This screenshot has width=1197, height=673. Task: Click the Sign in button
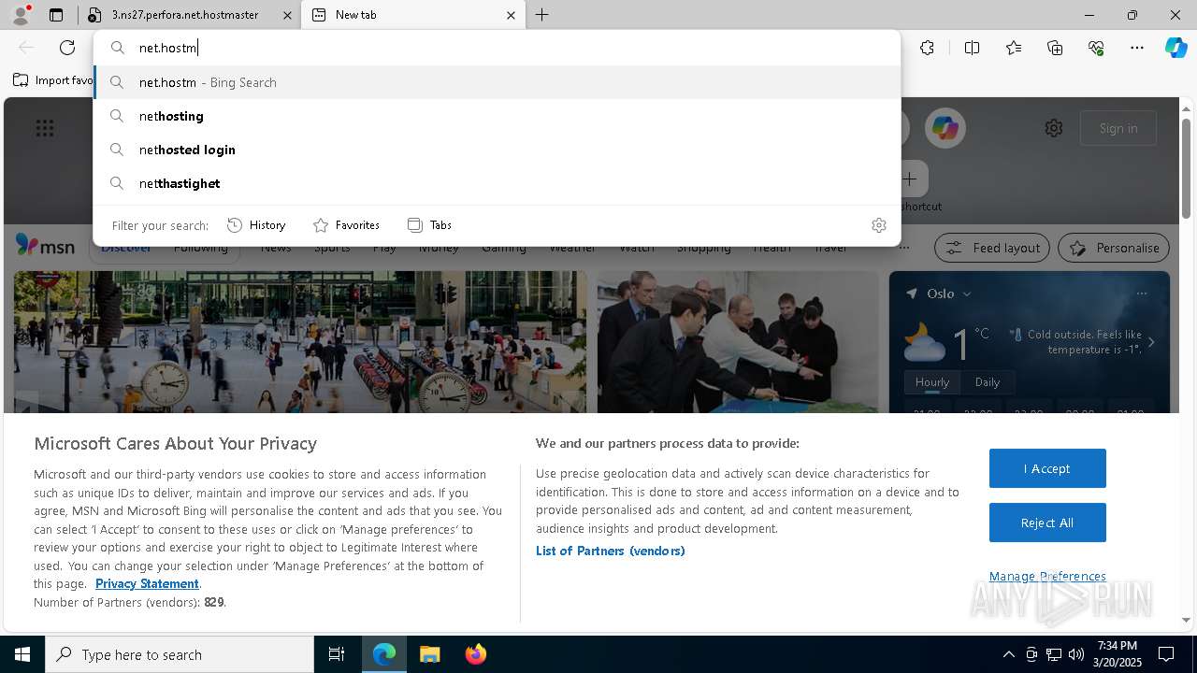1118,128
